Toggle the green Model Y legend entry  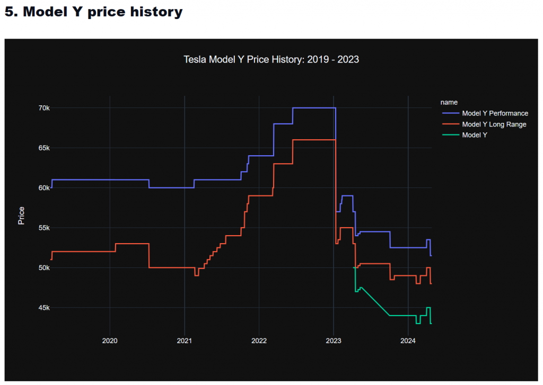click(x=474, y=135)
